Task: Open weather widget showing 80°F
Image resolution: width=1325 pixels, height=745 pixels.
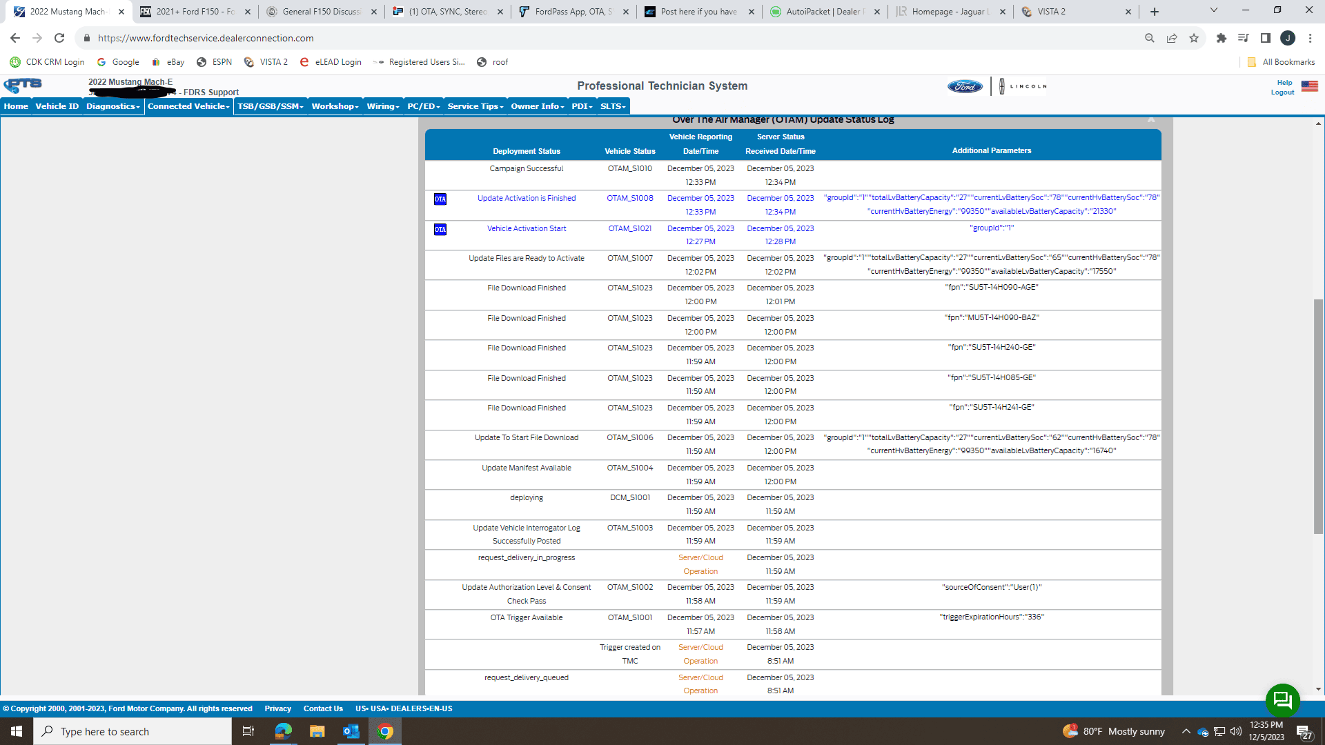Action: (1114, 731)
